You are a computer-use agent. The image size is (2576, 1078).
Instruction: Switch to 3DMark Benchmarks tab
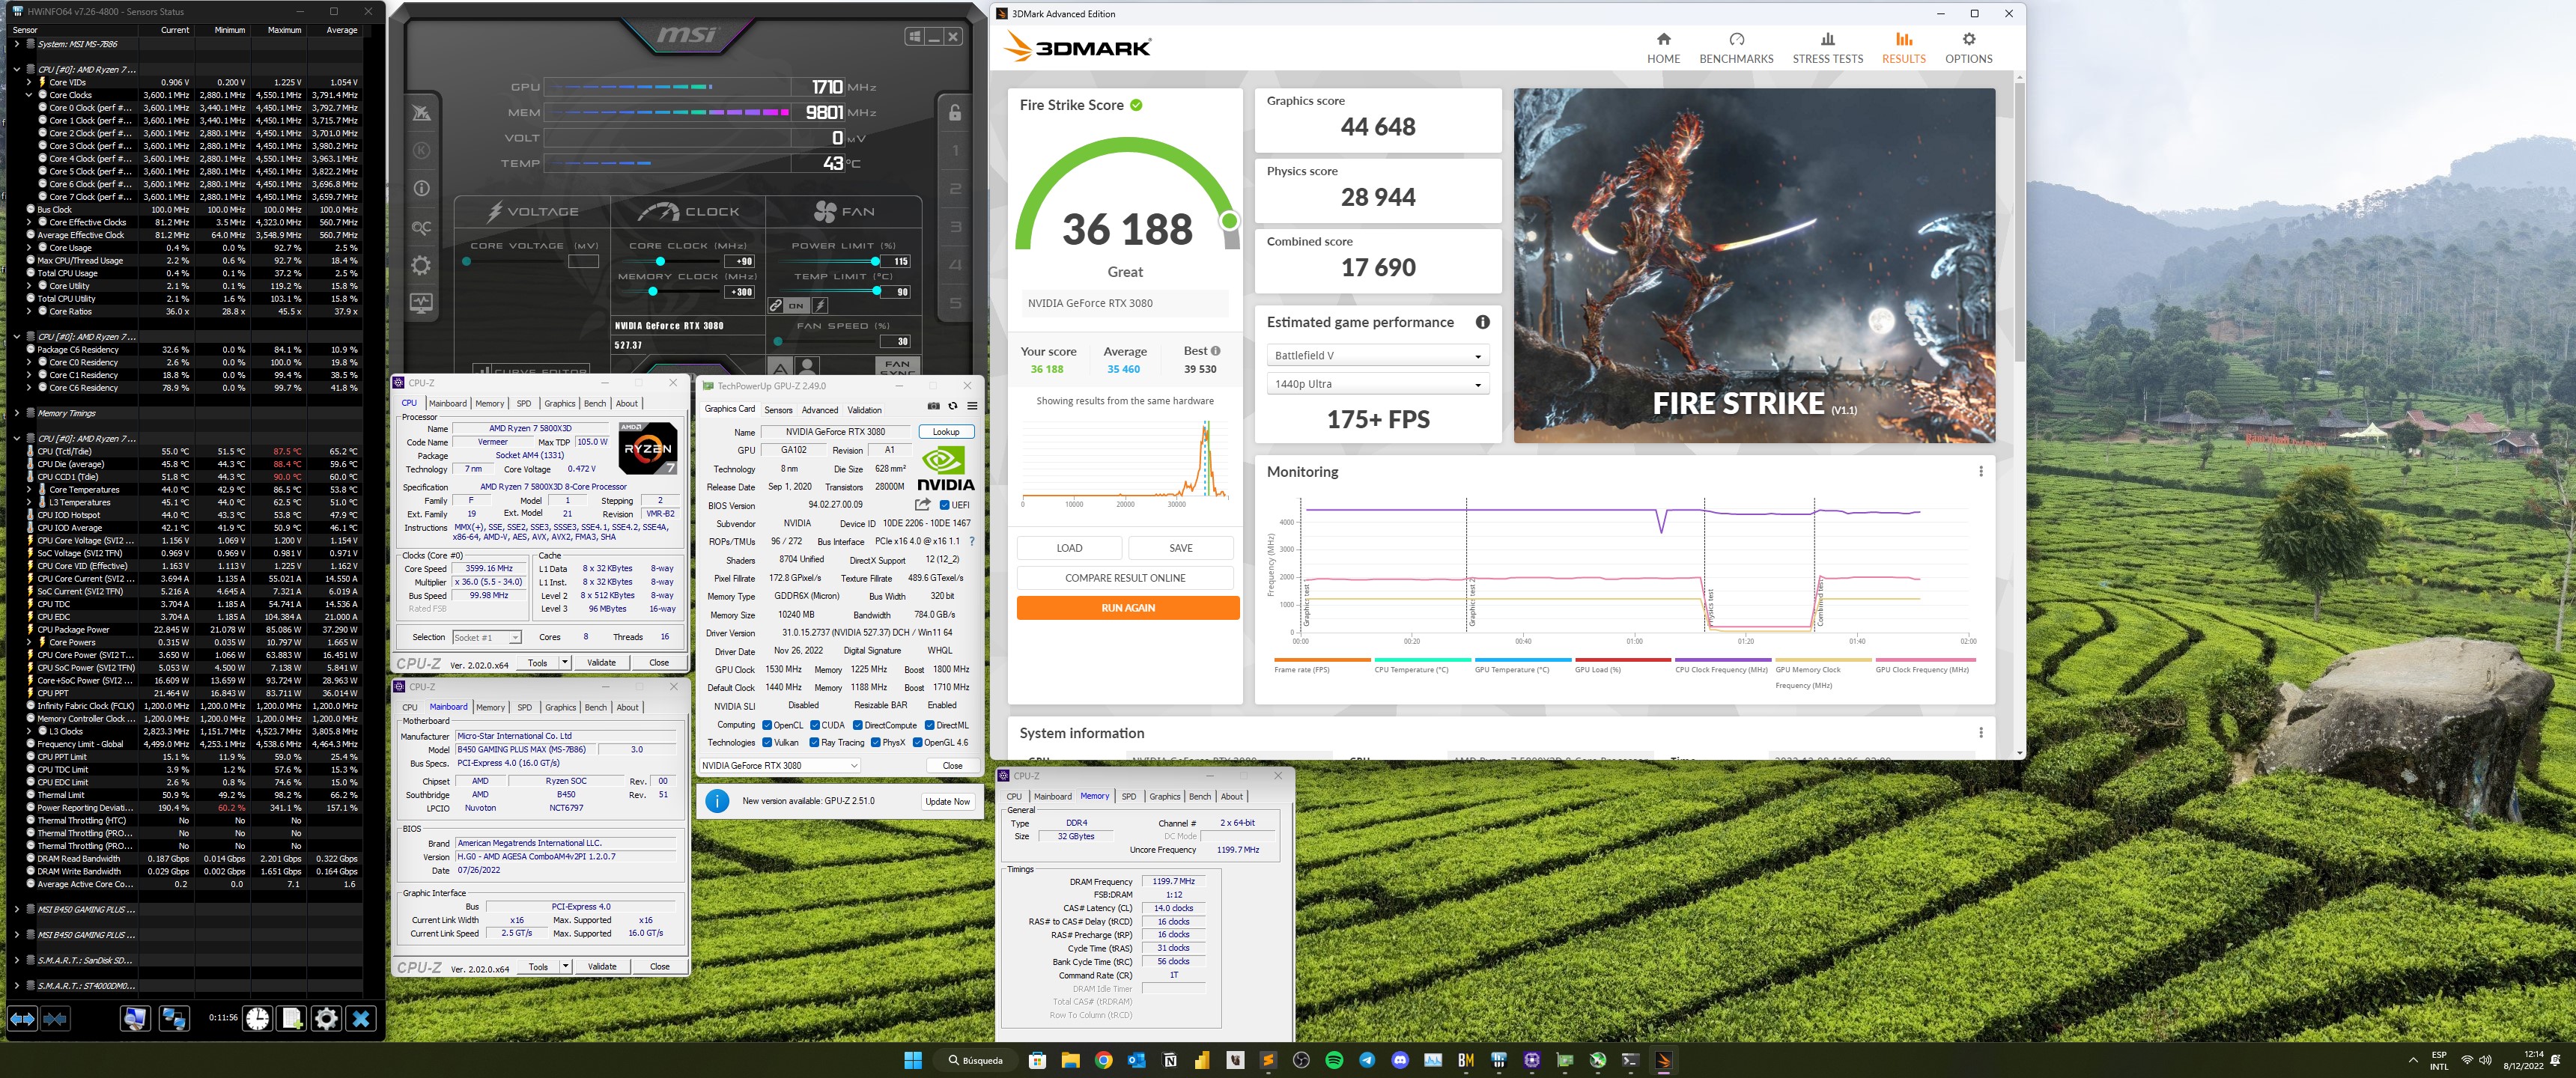coord(1736,47)
